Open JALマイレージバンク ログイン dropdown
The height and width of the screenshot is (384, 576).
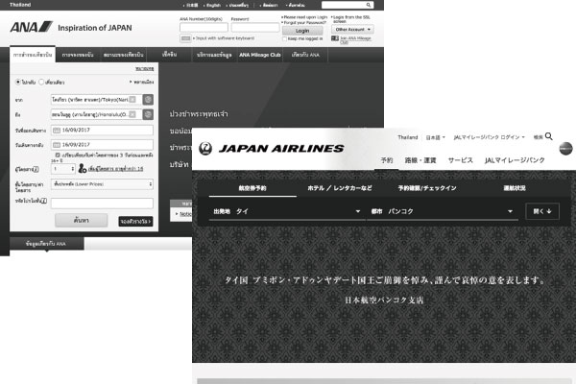(489, 137)
